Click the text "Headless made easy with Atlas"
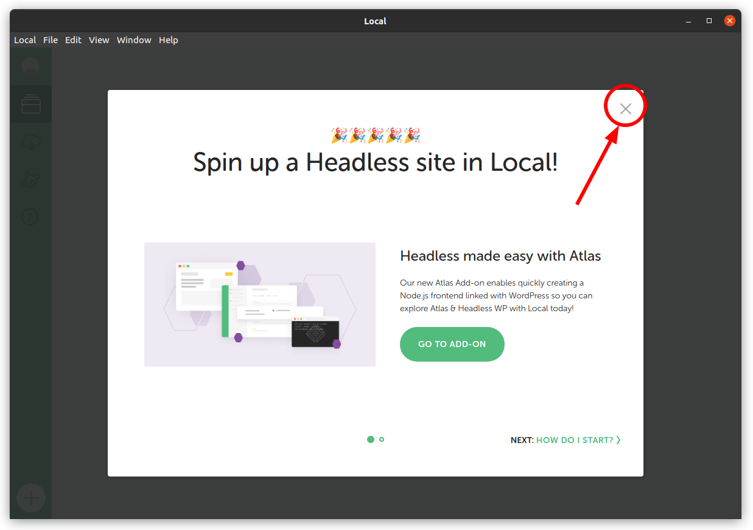The width and height of the screenshot is (753, 530). pyautogui.click(x=500, y=256)
